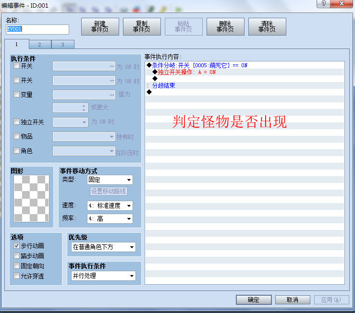Enable 变量 condition checkbox
Screen dimensions: 355x313
coord(16,95)
